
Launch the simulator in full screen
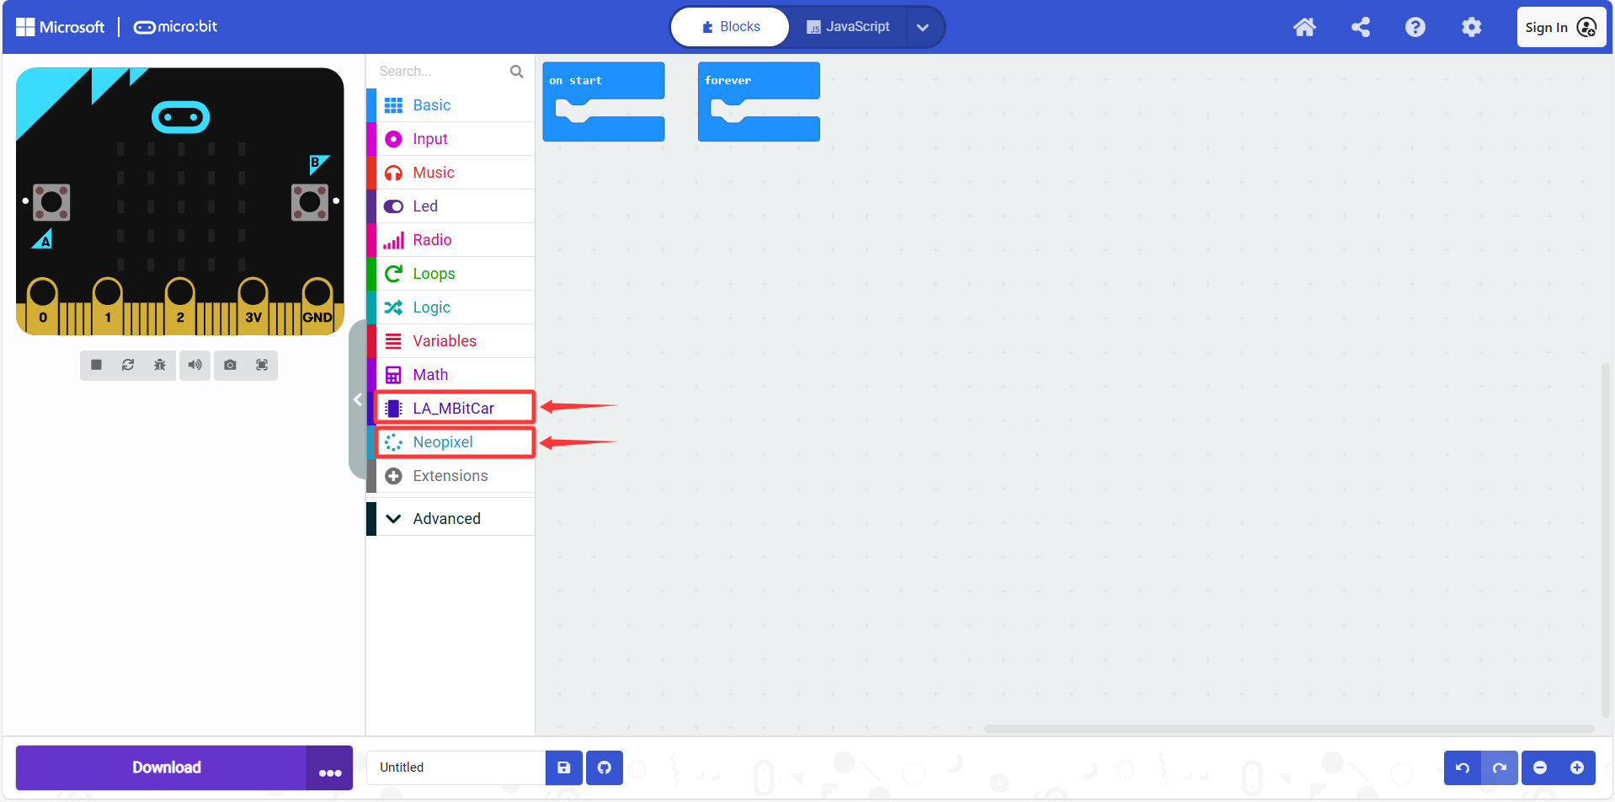click(262, 365)
